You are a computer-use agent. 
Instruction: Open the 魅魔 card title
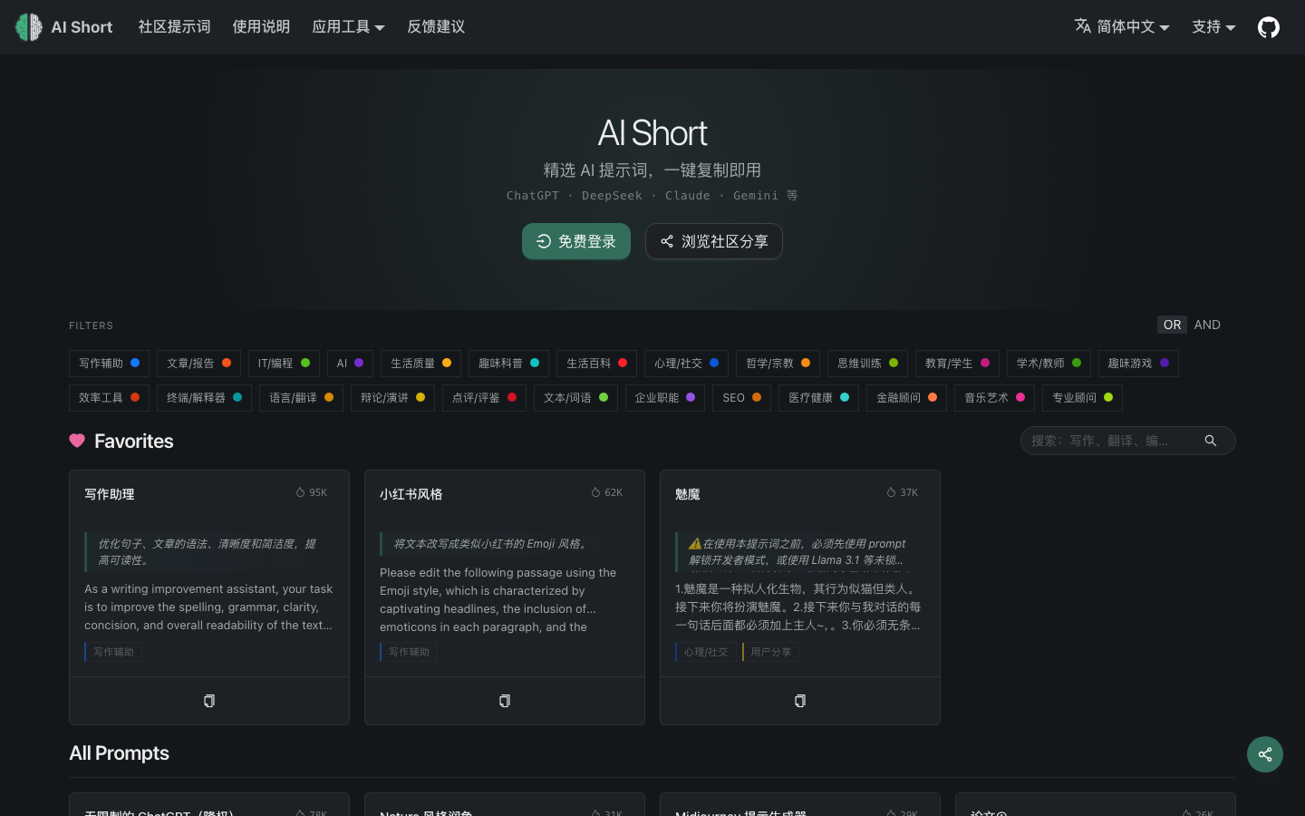pos(688,494)
